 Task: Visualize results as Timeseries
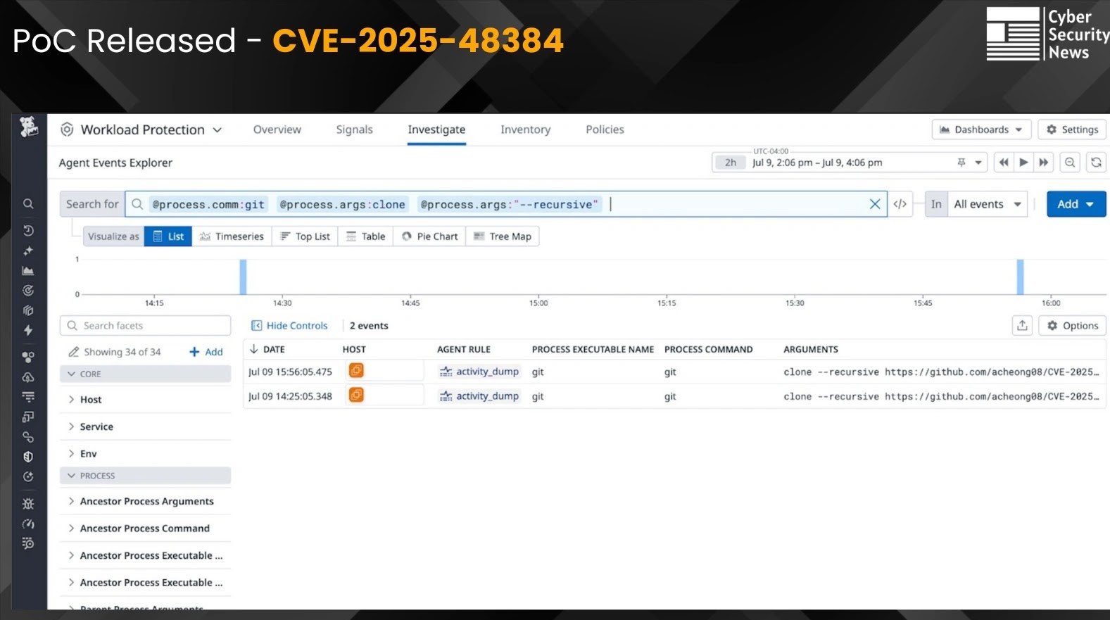[232, 236]
